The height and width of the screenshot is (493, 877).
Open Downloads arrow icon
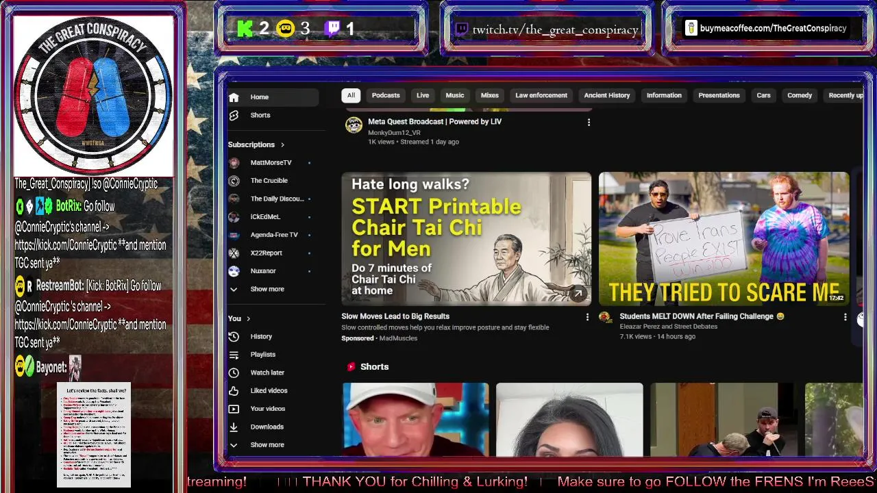click(x=234, y=427)
